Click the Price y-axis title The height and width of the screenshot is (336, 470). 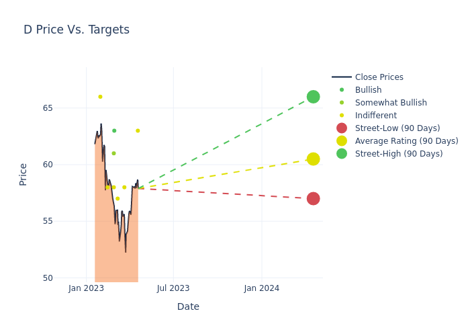[23, 174]
